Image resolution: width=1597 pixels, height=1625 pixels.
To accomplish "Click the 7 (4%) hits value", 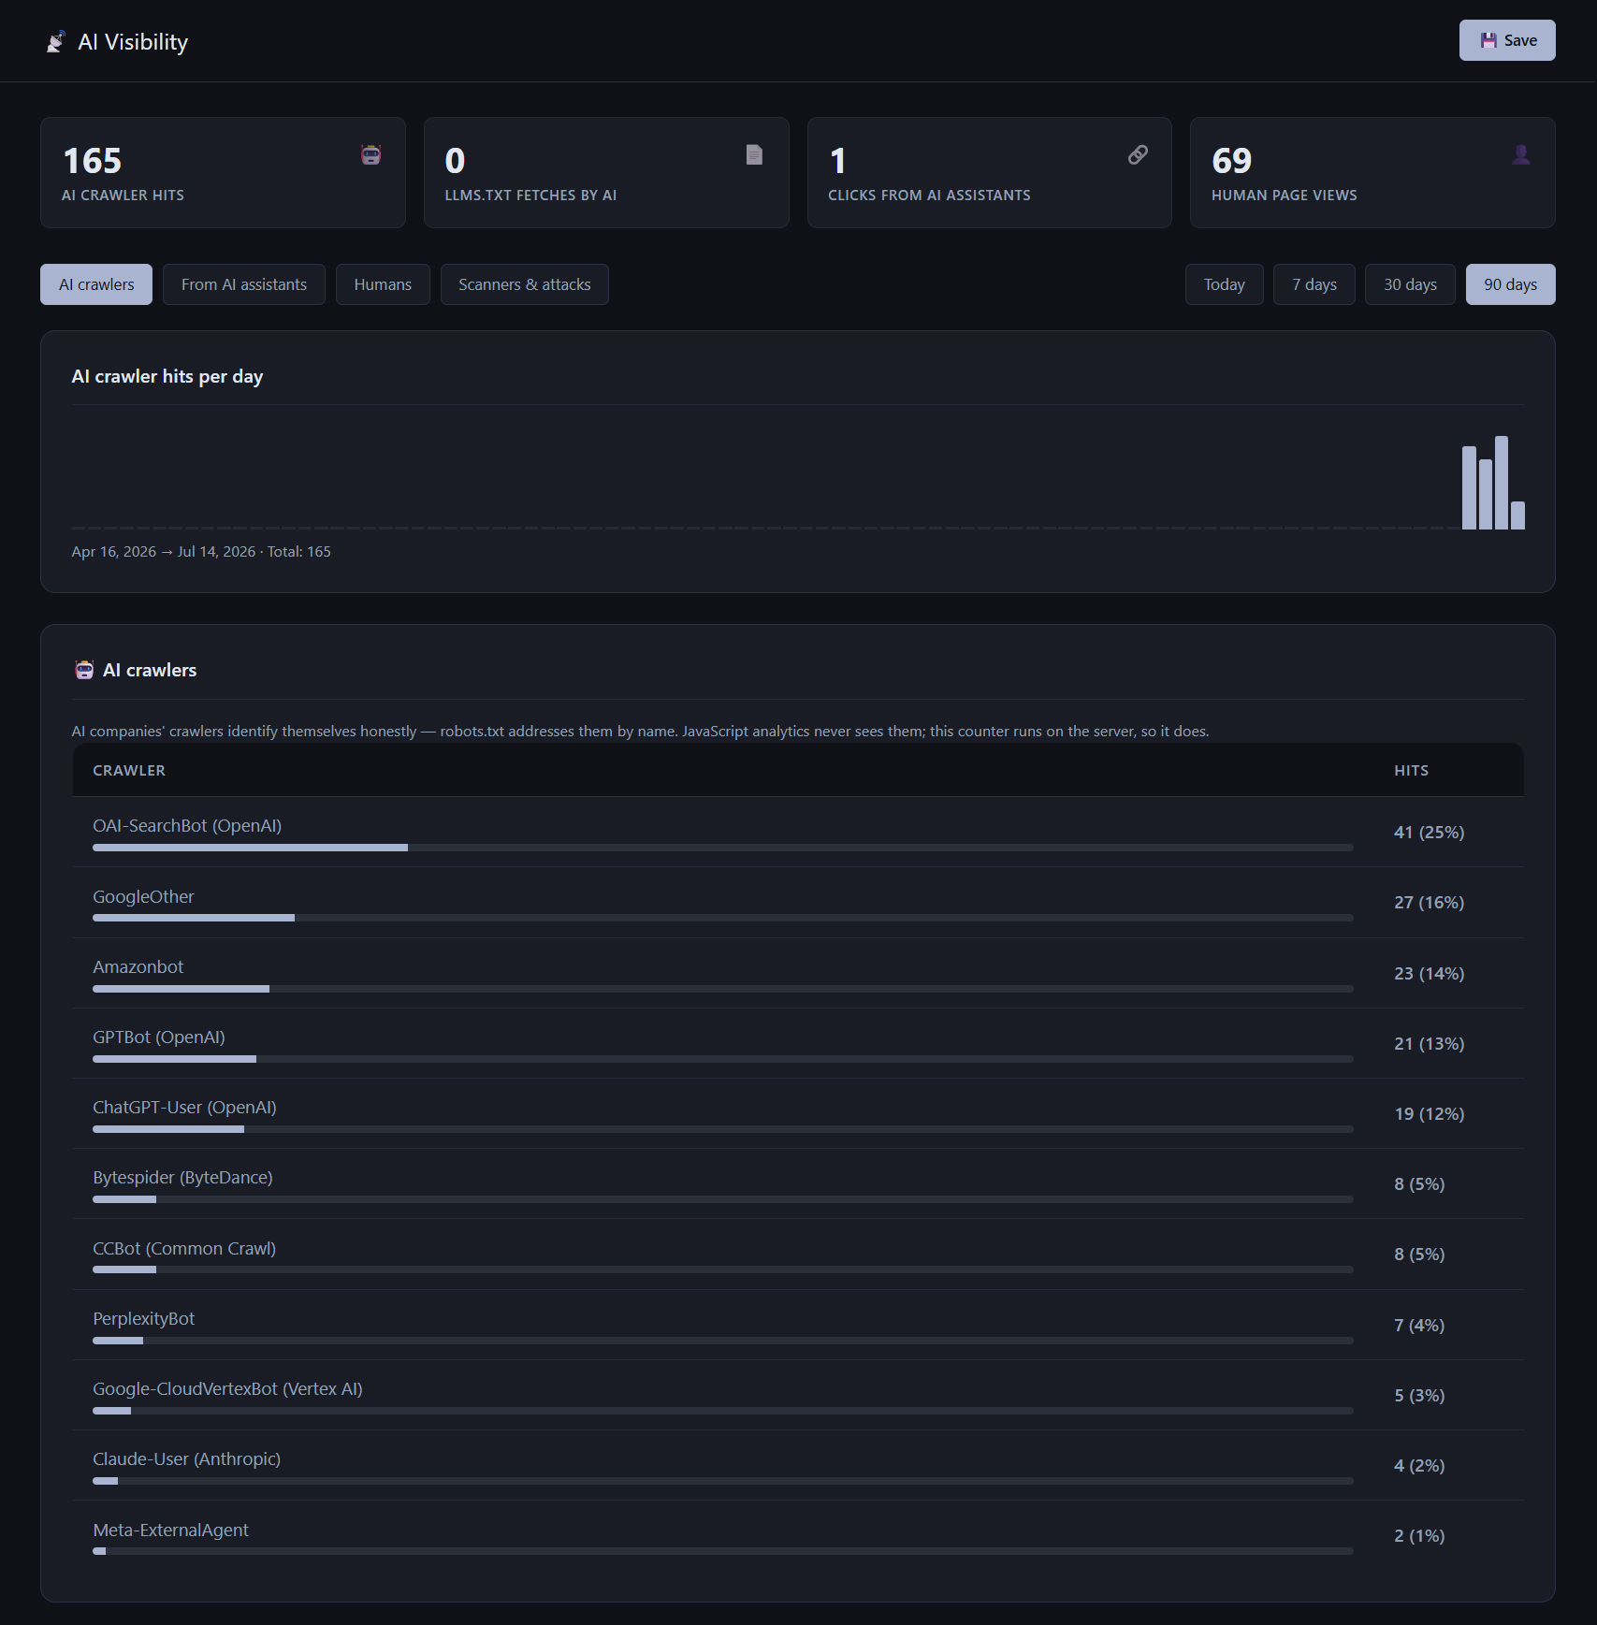I will click(x=1419, y=1326).
